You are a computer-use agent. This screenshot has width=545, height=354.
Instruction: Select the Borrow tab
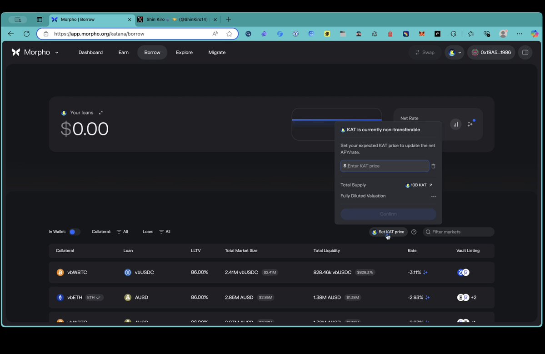152,52
